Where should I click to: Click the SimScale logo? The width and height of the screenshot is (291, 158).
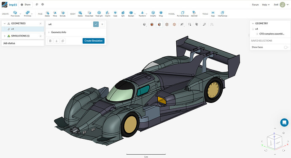pyautogui.click(x=5, y=5)
